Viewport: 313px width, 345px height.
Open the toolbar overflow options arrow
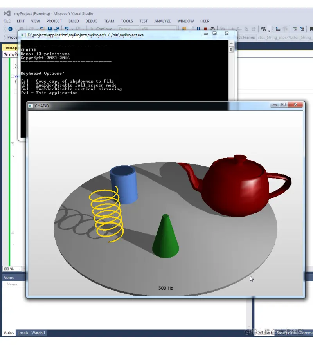[269, 31]
